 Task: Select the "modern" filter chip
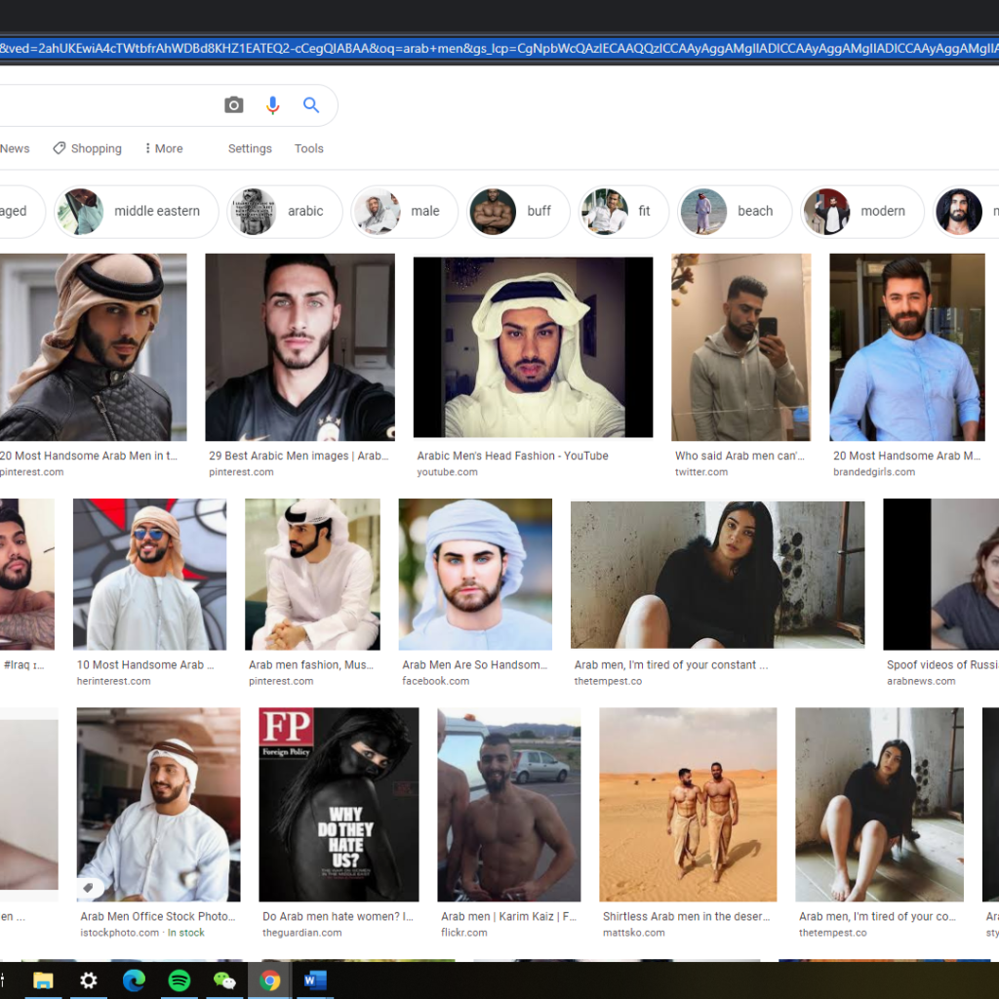tap(861, 211)
